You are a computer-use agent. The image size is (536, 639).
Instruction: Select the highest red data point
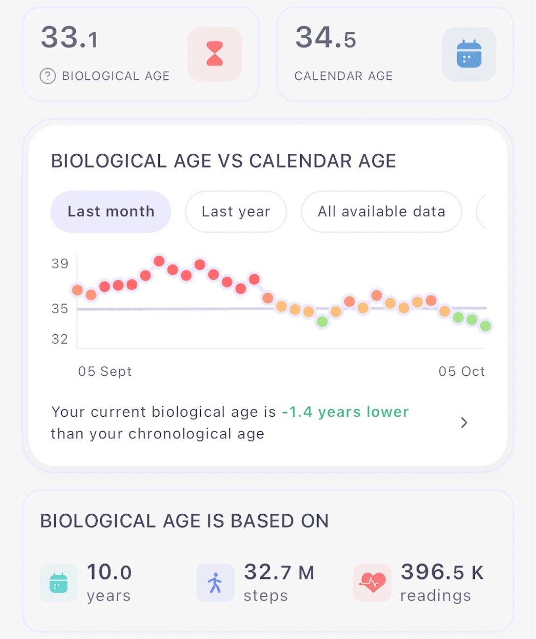coord(159,261)
